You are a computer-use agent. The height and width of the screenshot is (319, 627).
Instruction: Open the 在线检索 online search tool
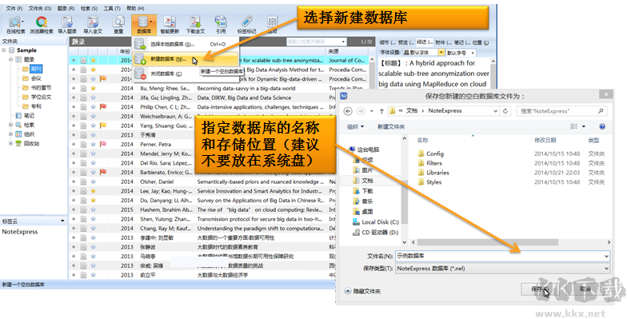[16, 24]
